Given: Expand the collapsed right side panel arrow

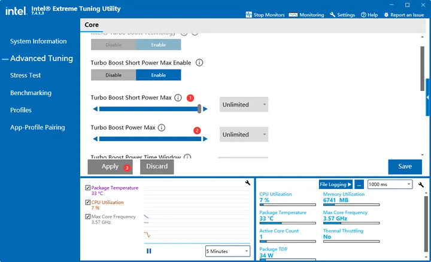Looking at the screenshot, I should point(427,98).
